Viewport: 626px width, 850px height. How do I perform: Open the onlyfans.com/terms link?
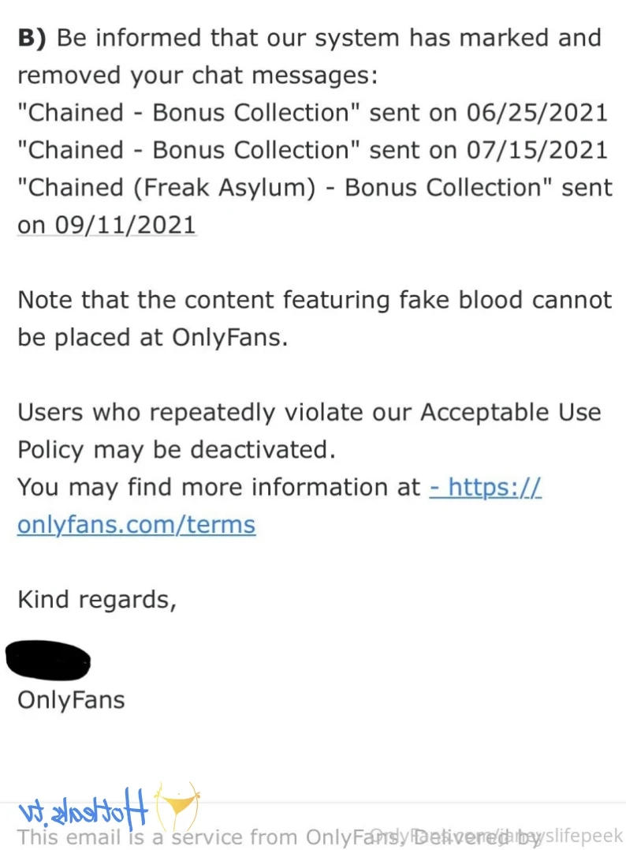136,525
